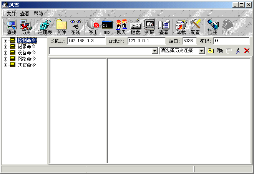Image resolution: width=254 pixels, height=174 pixels.
Task: Click the red X delete icon
Action: click(x=247, y=50)
